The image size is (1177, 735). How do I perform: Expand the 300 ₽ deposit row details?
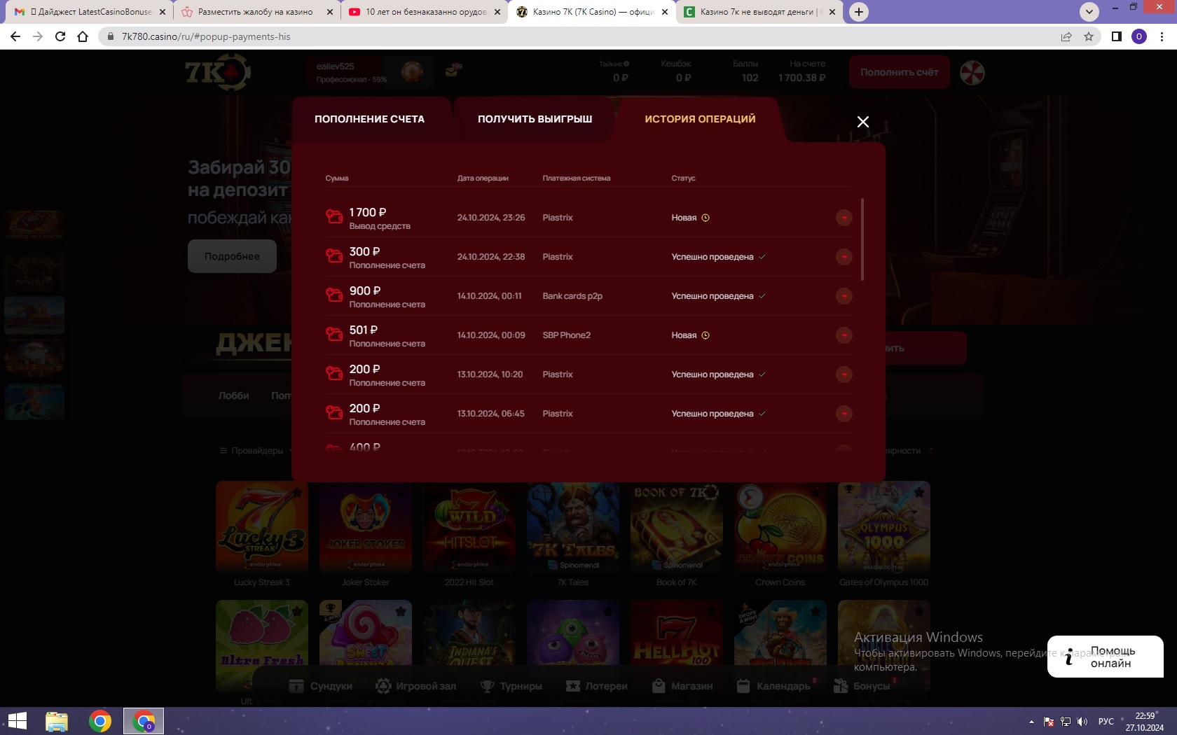[844, 257]
